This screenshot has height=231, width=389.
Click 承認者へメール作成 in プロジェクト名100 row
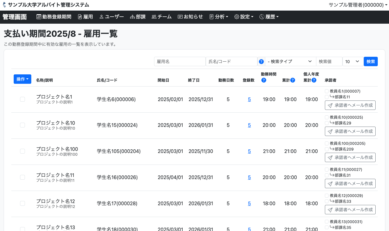click(350, 158)
